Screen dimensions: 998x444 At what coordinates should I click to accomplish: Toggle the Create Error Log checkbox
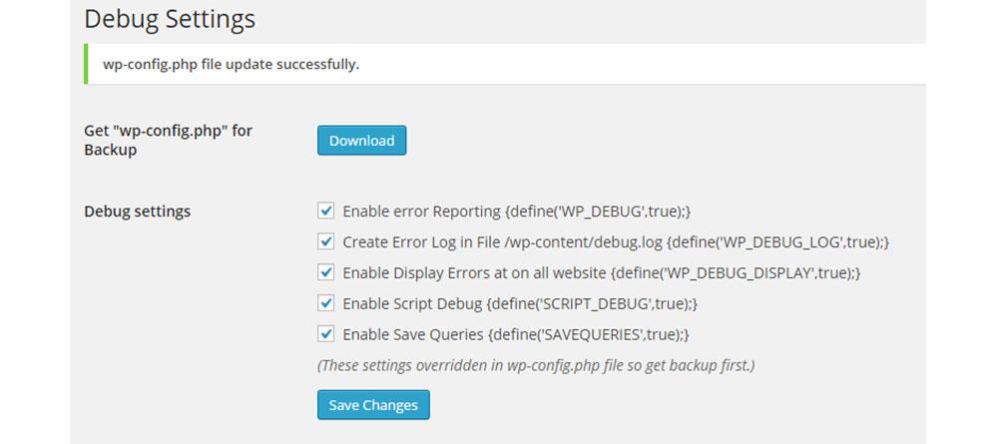click(x=326, y=241)
